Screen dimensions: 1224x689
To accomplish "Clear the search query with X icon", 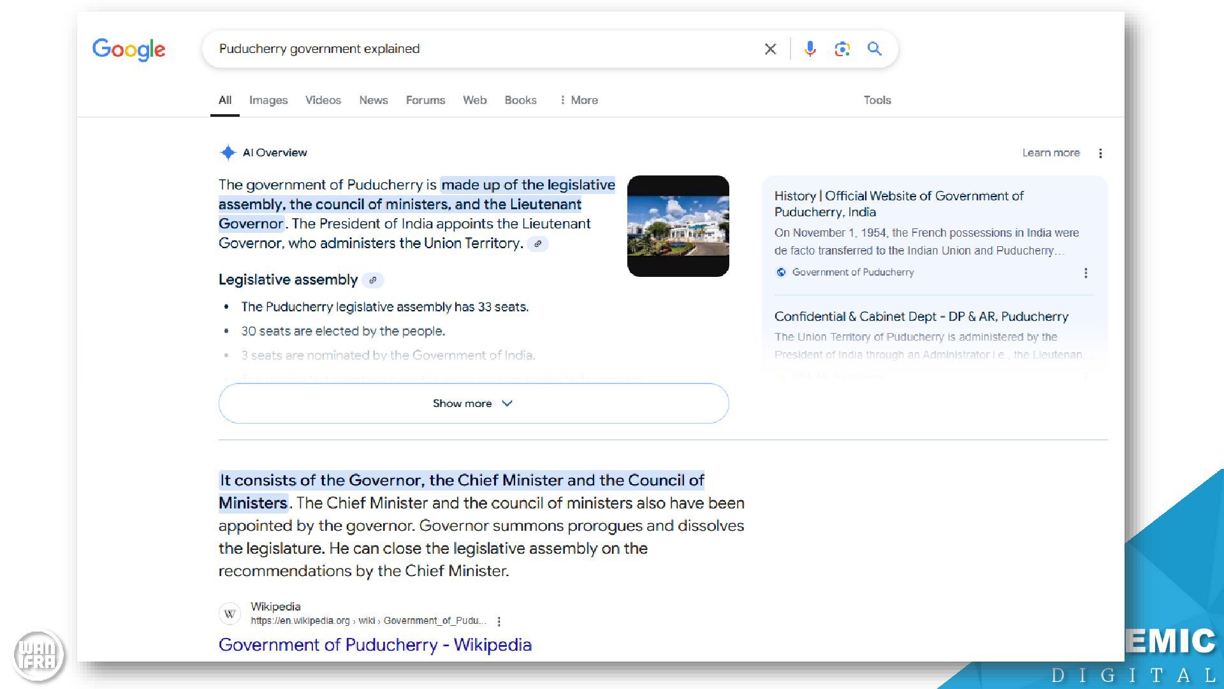I will (x=770, y=49).
